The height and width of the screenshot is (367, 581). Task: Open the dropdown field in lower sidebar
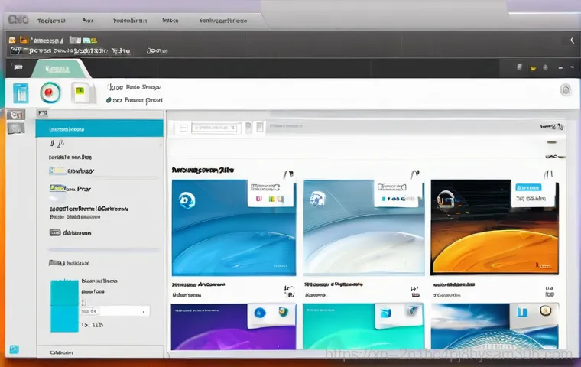[x=115, y=311]
